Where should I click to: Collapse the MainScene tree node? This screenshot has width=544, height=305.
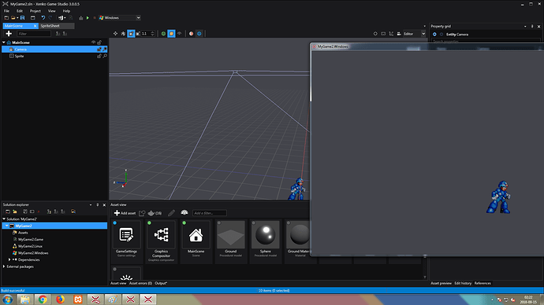[4, 42]
